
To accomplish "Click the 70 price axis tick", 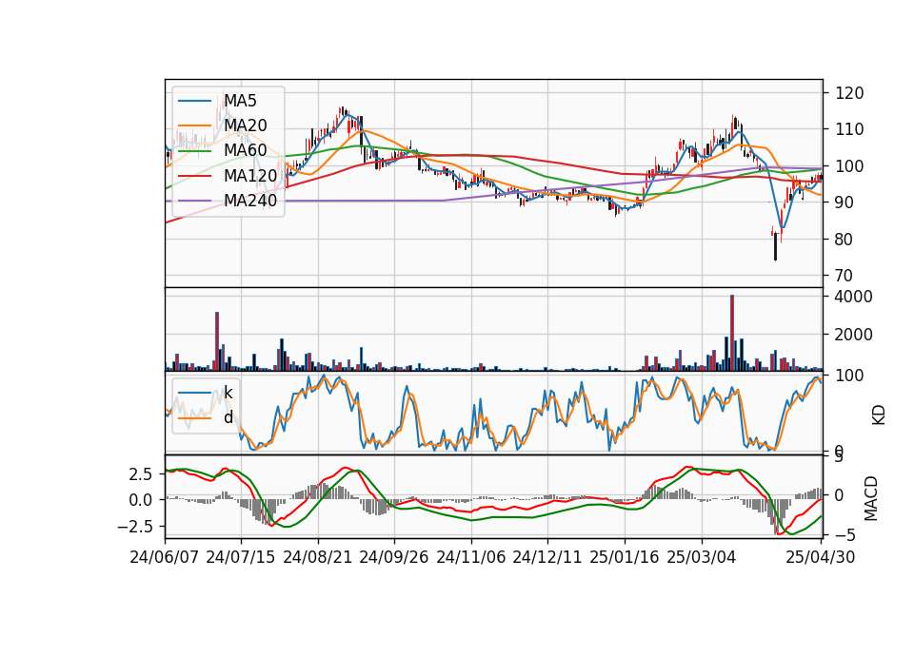I will 844,276.
